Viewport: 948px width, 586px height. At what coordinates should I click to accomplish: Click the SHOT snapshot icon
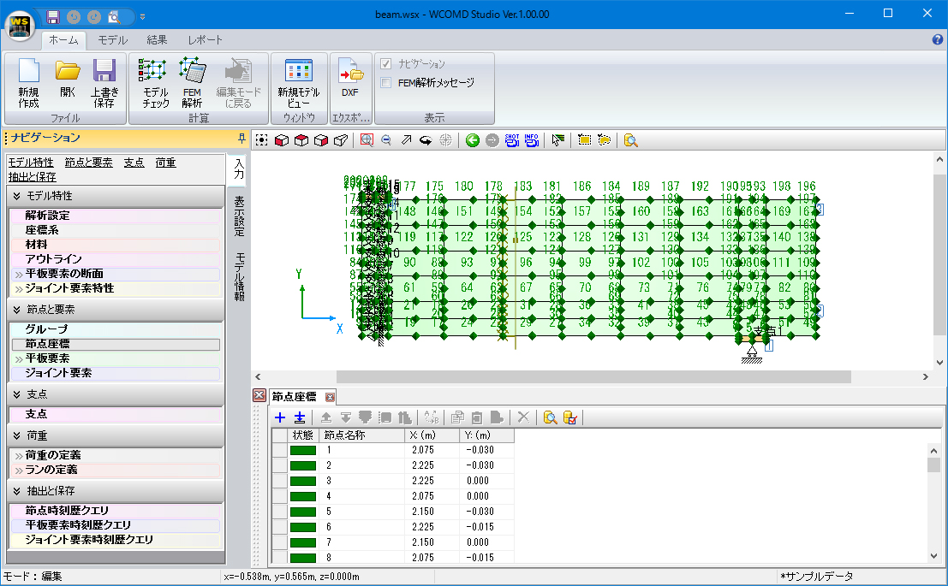511,140
